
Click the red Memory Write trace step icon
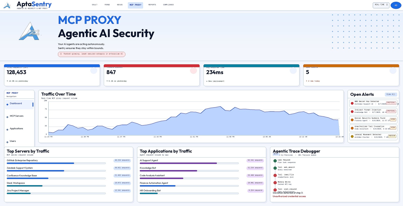275,183
